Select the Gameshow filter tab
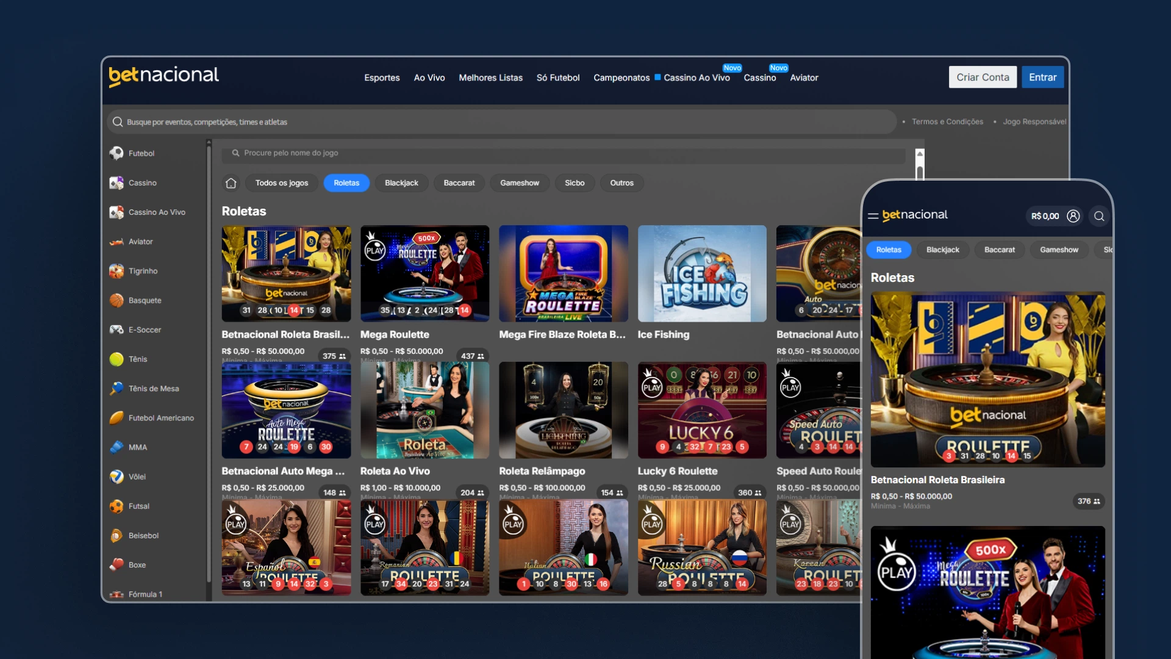This screenshot has height=659, width=1171. [520, 183]
